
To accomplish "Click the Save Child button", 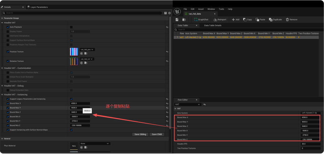I will [x=157, y=134].
